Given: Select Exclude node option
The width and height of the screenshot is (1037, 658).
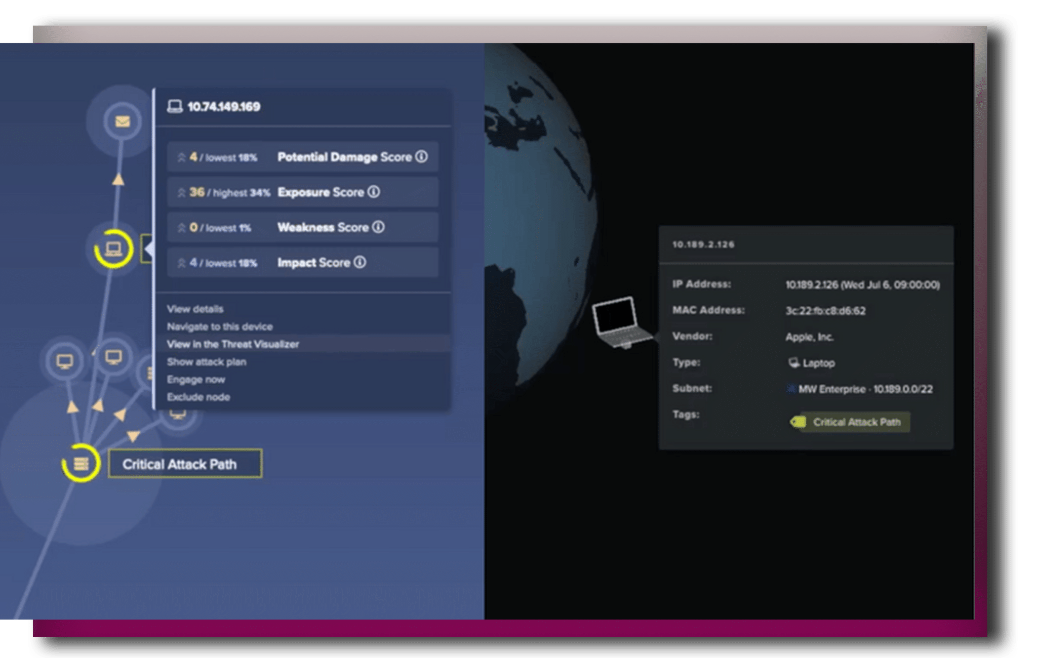Looking at the screenshot, I should 198,397.
